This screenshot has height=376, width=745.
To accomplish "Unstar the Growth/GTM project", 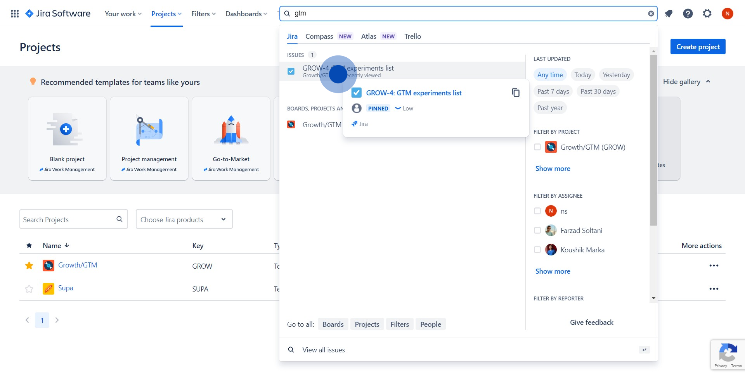I will click(29, 266).
